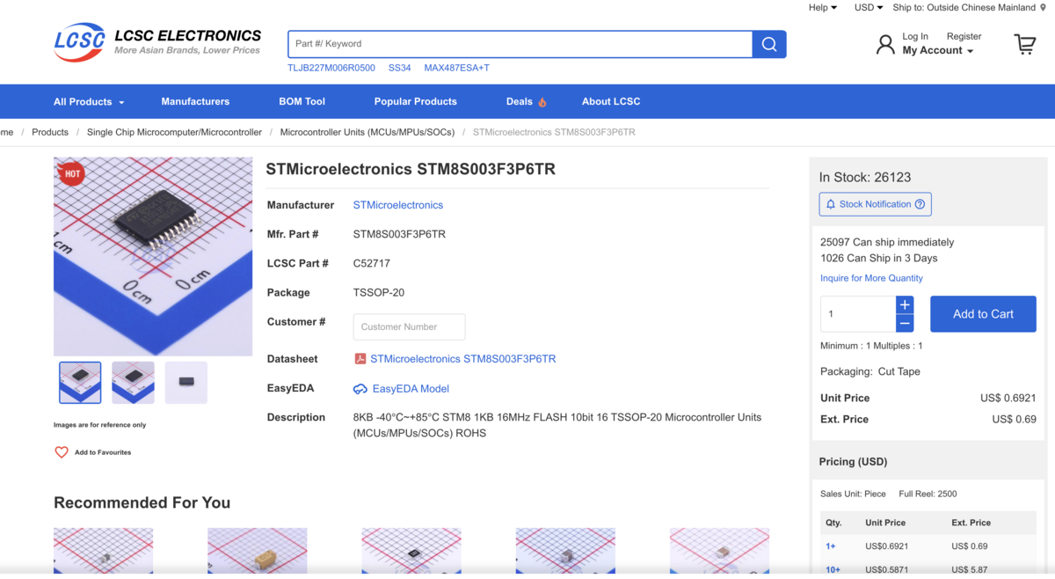Open the USD currency dropdown

tap(869, 8)
